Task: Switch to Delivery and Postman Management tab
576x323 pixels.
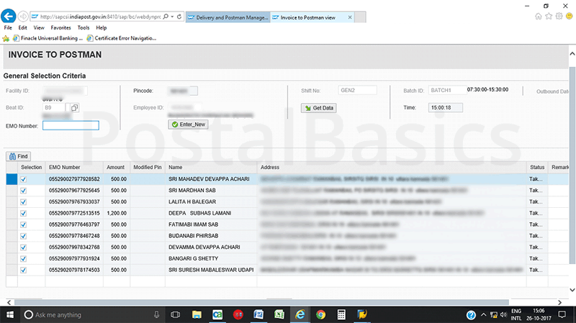Action: click(227, 16)
